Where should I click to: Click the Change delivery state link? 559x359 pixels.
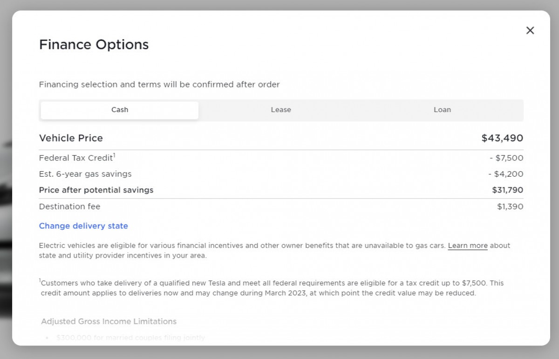click(x=83, y=226)
